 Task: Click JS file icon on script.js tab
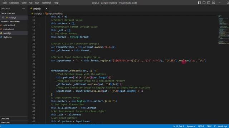point(31,9)
